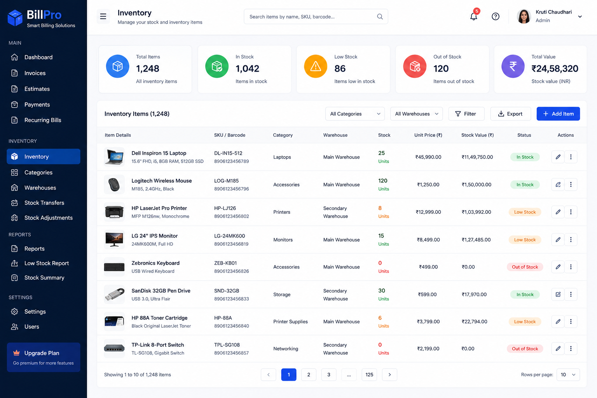This screenshot has height=398, width=597.
Task: Go to the next page arrow
Action: click(389, 375)
